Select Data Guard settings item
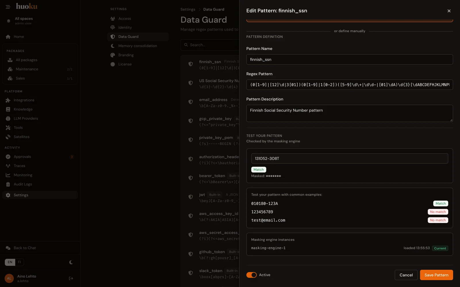 (x=138, y=37)
